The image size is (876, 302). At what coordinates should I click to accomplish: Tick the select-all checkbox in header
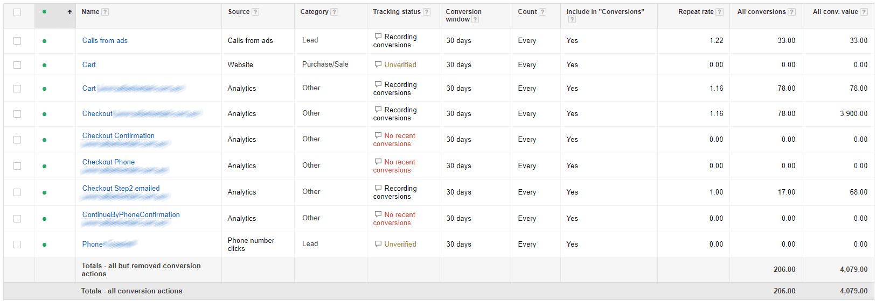point(17,12)
